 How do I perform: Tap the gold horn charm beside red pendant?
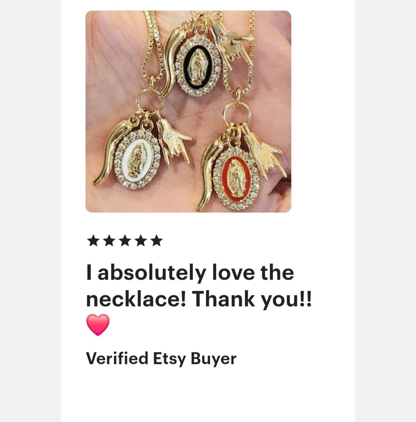click(209, 175)
